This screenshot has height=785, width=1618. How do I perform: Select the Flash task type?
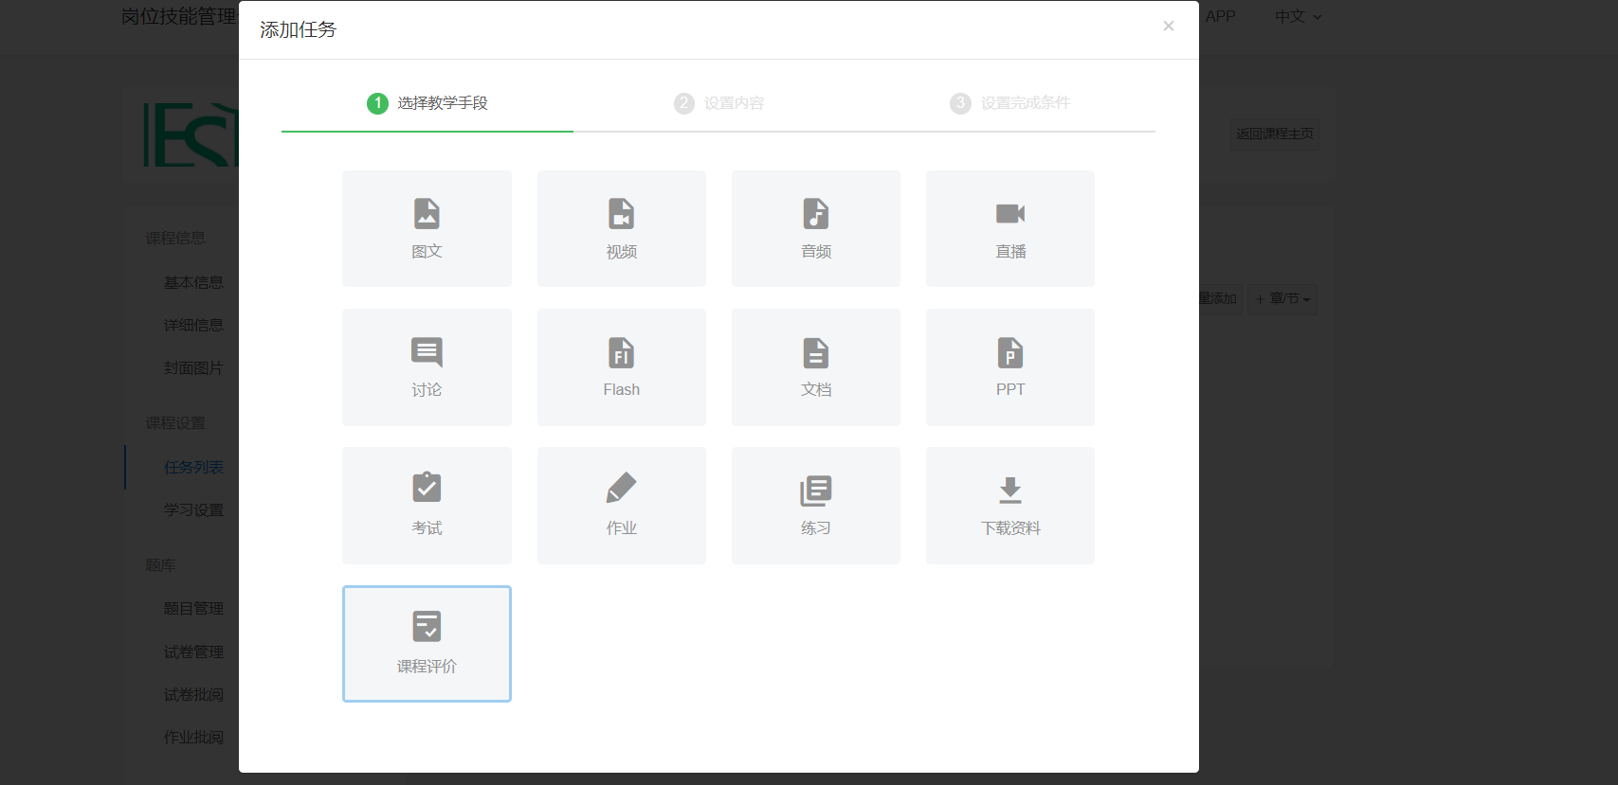tap(621, 366)
